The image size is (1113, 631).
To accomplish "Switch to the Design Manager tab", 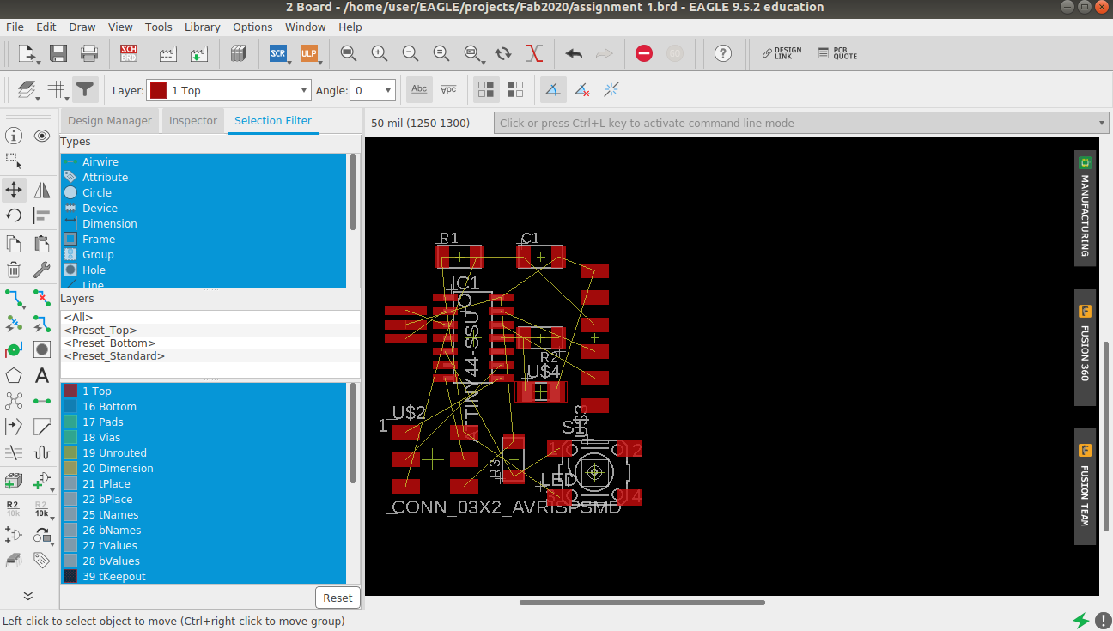I will [110, 121].
